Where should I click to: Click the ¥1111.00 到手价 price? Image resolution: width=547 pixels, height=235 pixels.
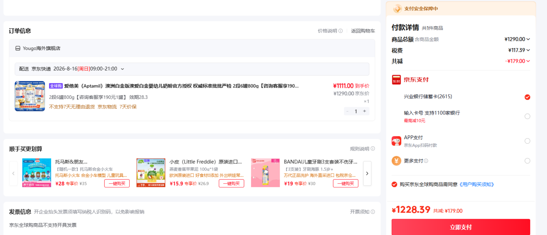(x=351, y=86)
